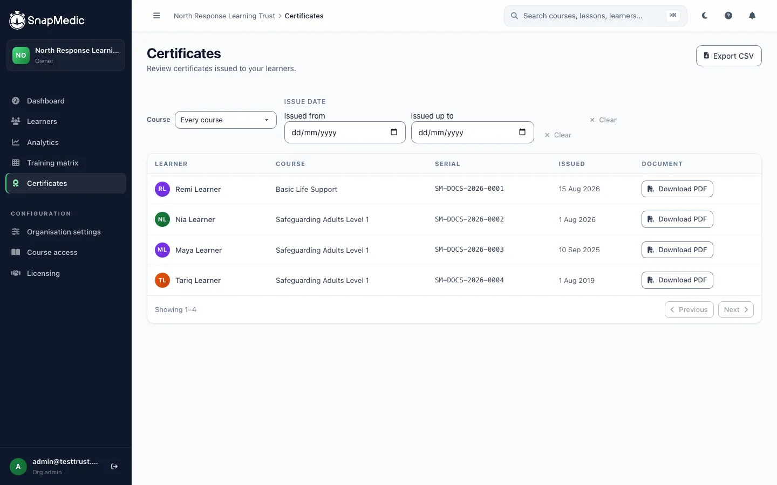Image resolution: width=777 pixels, height=485 pixels.
Task: Click the Certificates ribbon icon
Action: point(16,183)
